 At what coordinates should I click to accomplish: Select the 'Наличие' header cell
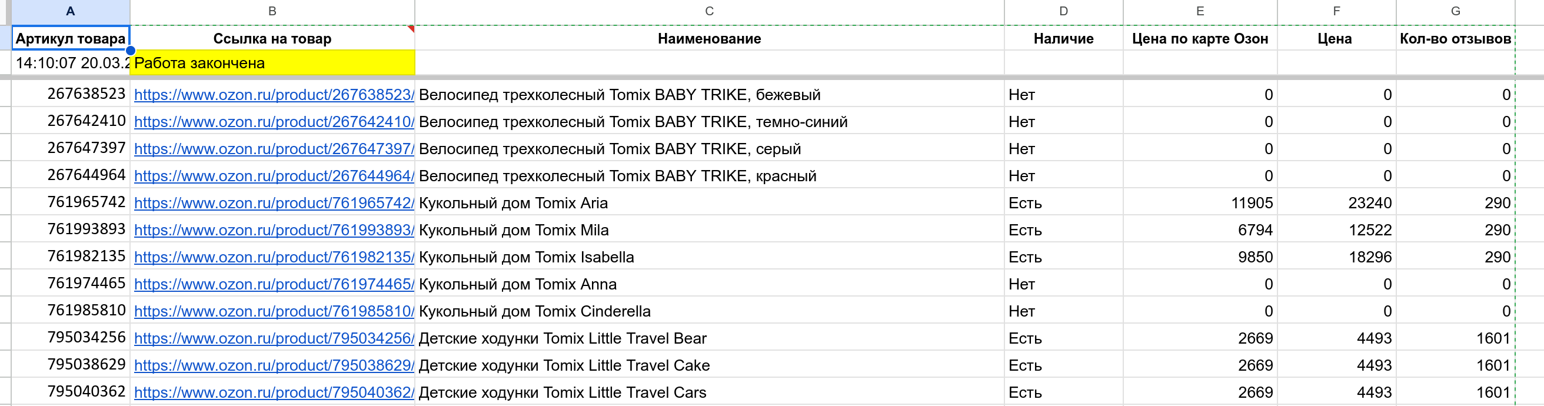coord(1063,38)
